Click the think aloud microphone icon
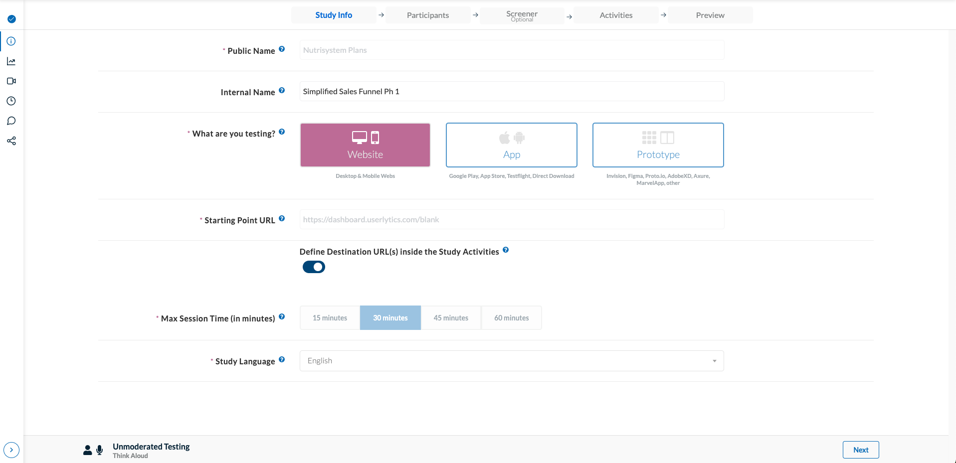Image resolution: width=956 pixels, height=463 pixels. [x=100, y=450]
